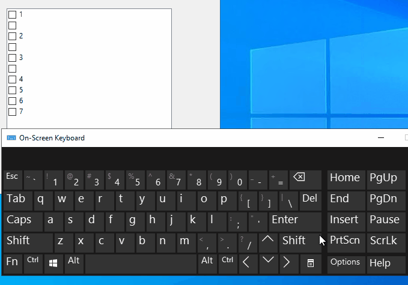Toggle the Caps lock key
Viewport: 408px width, 285px height.
point(23,222)
